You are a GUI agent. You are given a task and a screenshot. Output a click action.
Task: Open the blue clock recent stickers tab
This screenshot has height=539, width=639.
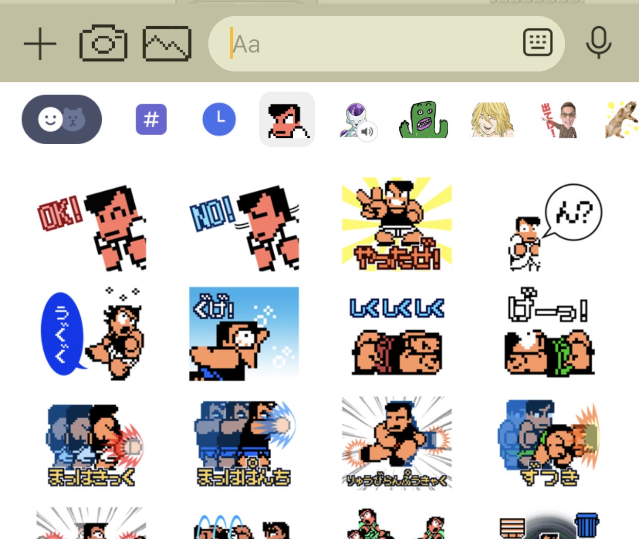pyautogui.click(x=219, y=119)
